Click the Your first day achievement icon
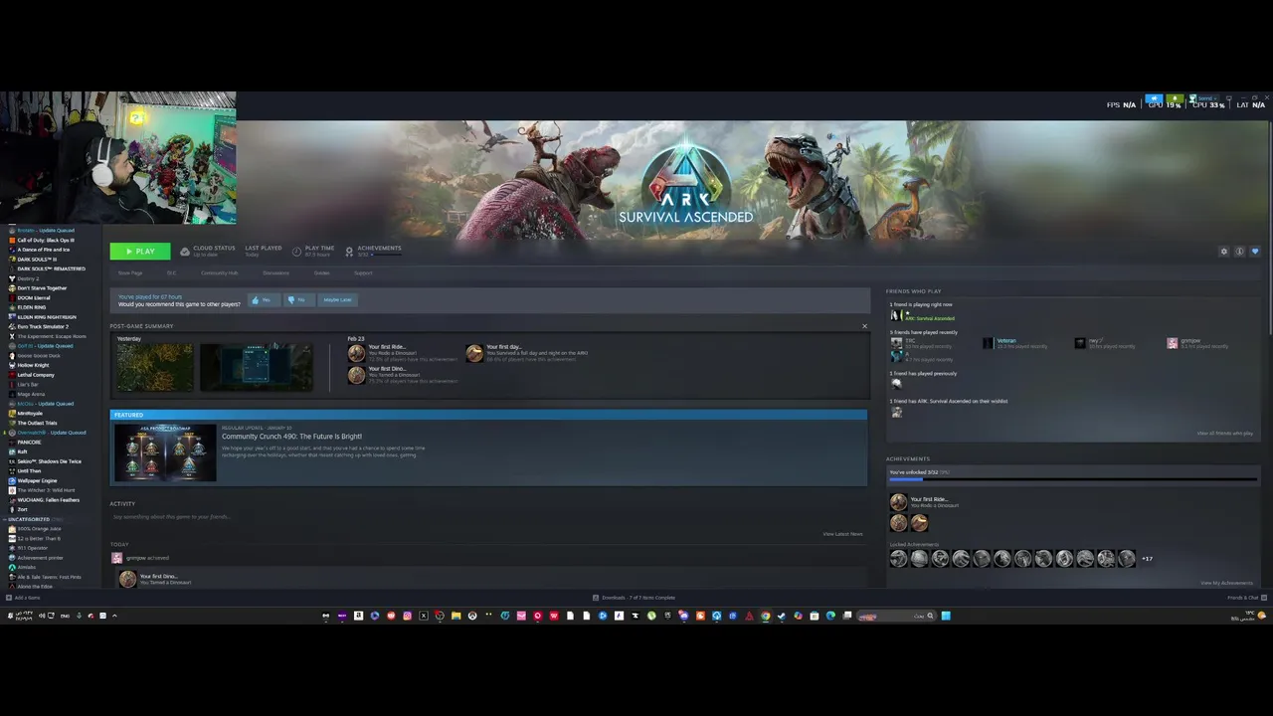Viewport: 1273px width, 716px height. [474, 353]
